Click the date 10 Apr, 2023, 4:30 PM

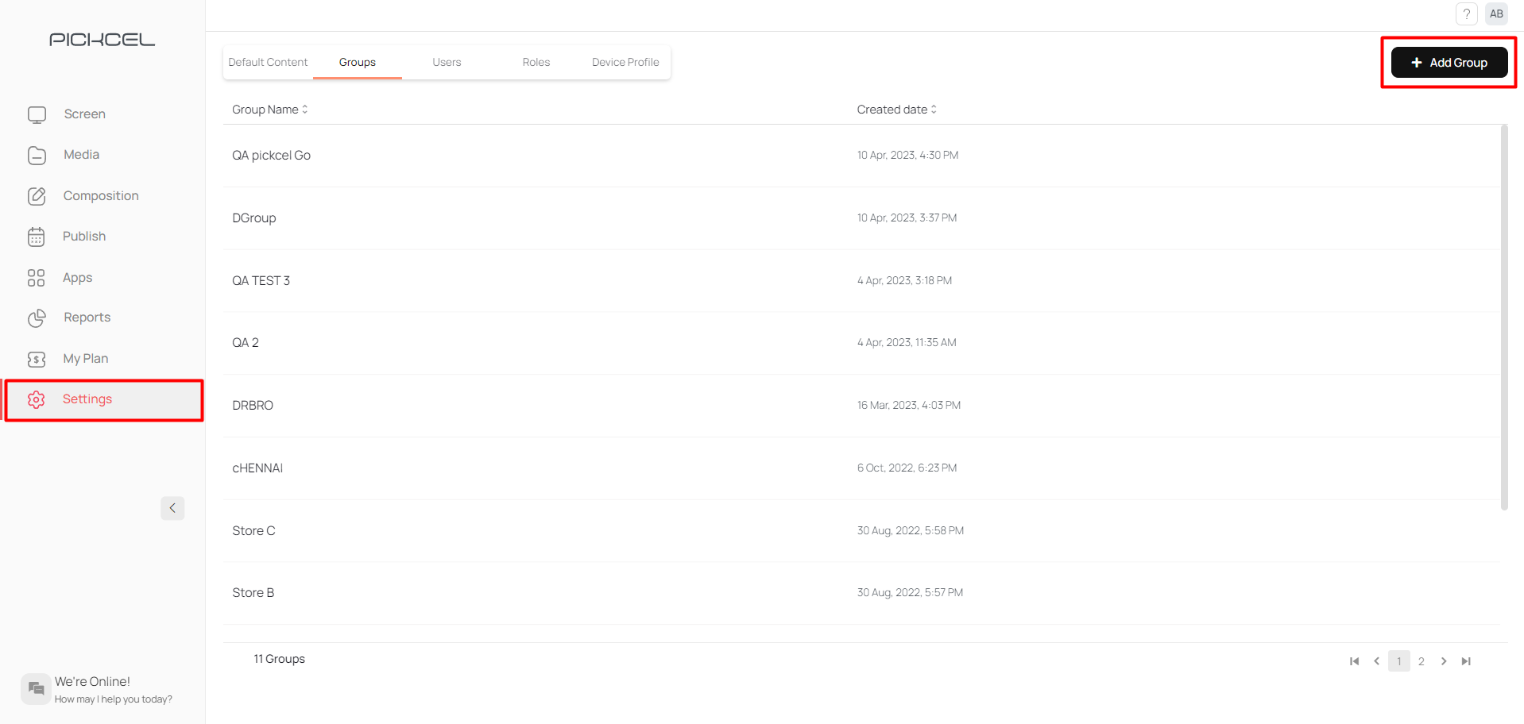[907, 156]
